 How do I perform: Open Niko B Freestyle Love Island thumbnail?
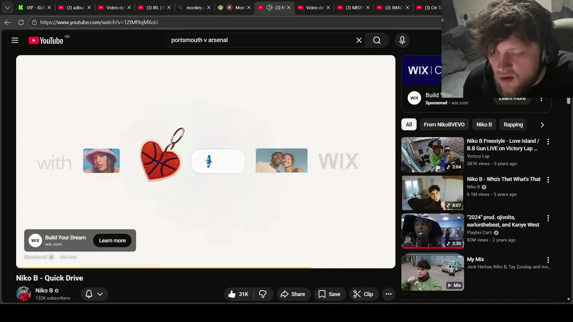point(432,155)
